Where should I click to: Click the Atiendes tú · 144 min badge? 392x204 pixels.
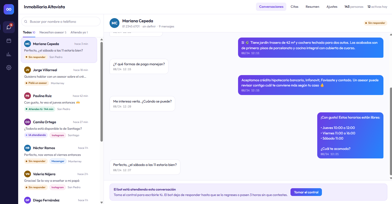[40, 109]
